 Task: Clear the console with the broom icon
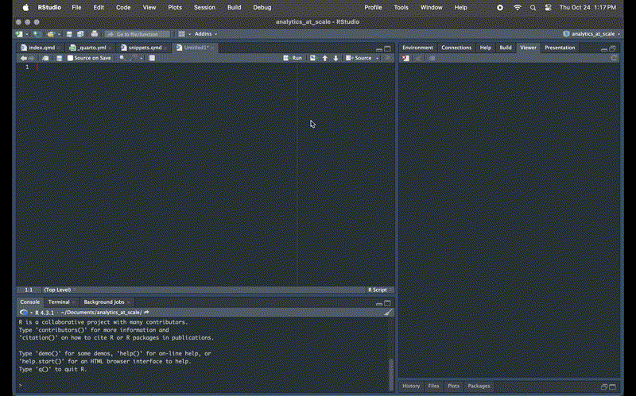tap(388, 313)
